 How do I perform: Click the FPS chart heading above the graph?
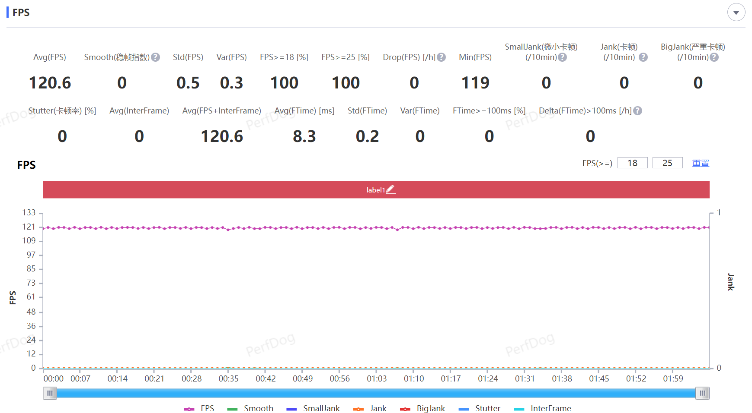coord(26,165)
